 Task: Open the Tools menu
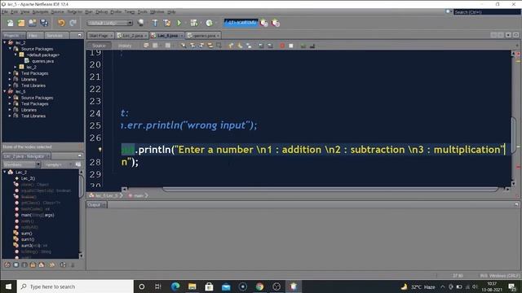pos(142,11)
